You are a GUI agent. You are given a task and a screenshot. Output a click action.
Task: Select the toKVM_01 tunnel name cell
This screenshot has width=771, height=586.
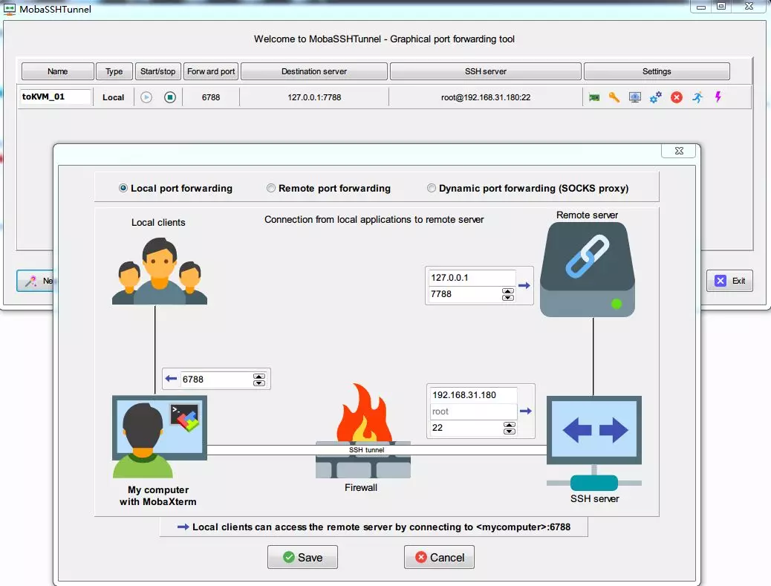[55, 97]
